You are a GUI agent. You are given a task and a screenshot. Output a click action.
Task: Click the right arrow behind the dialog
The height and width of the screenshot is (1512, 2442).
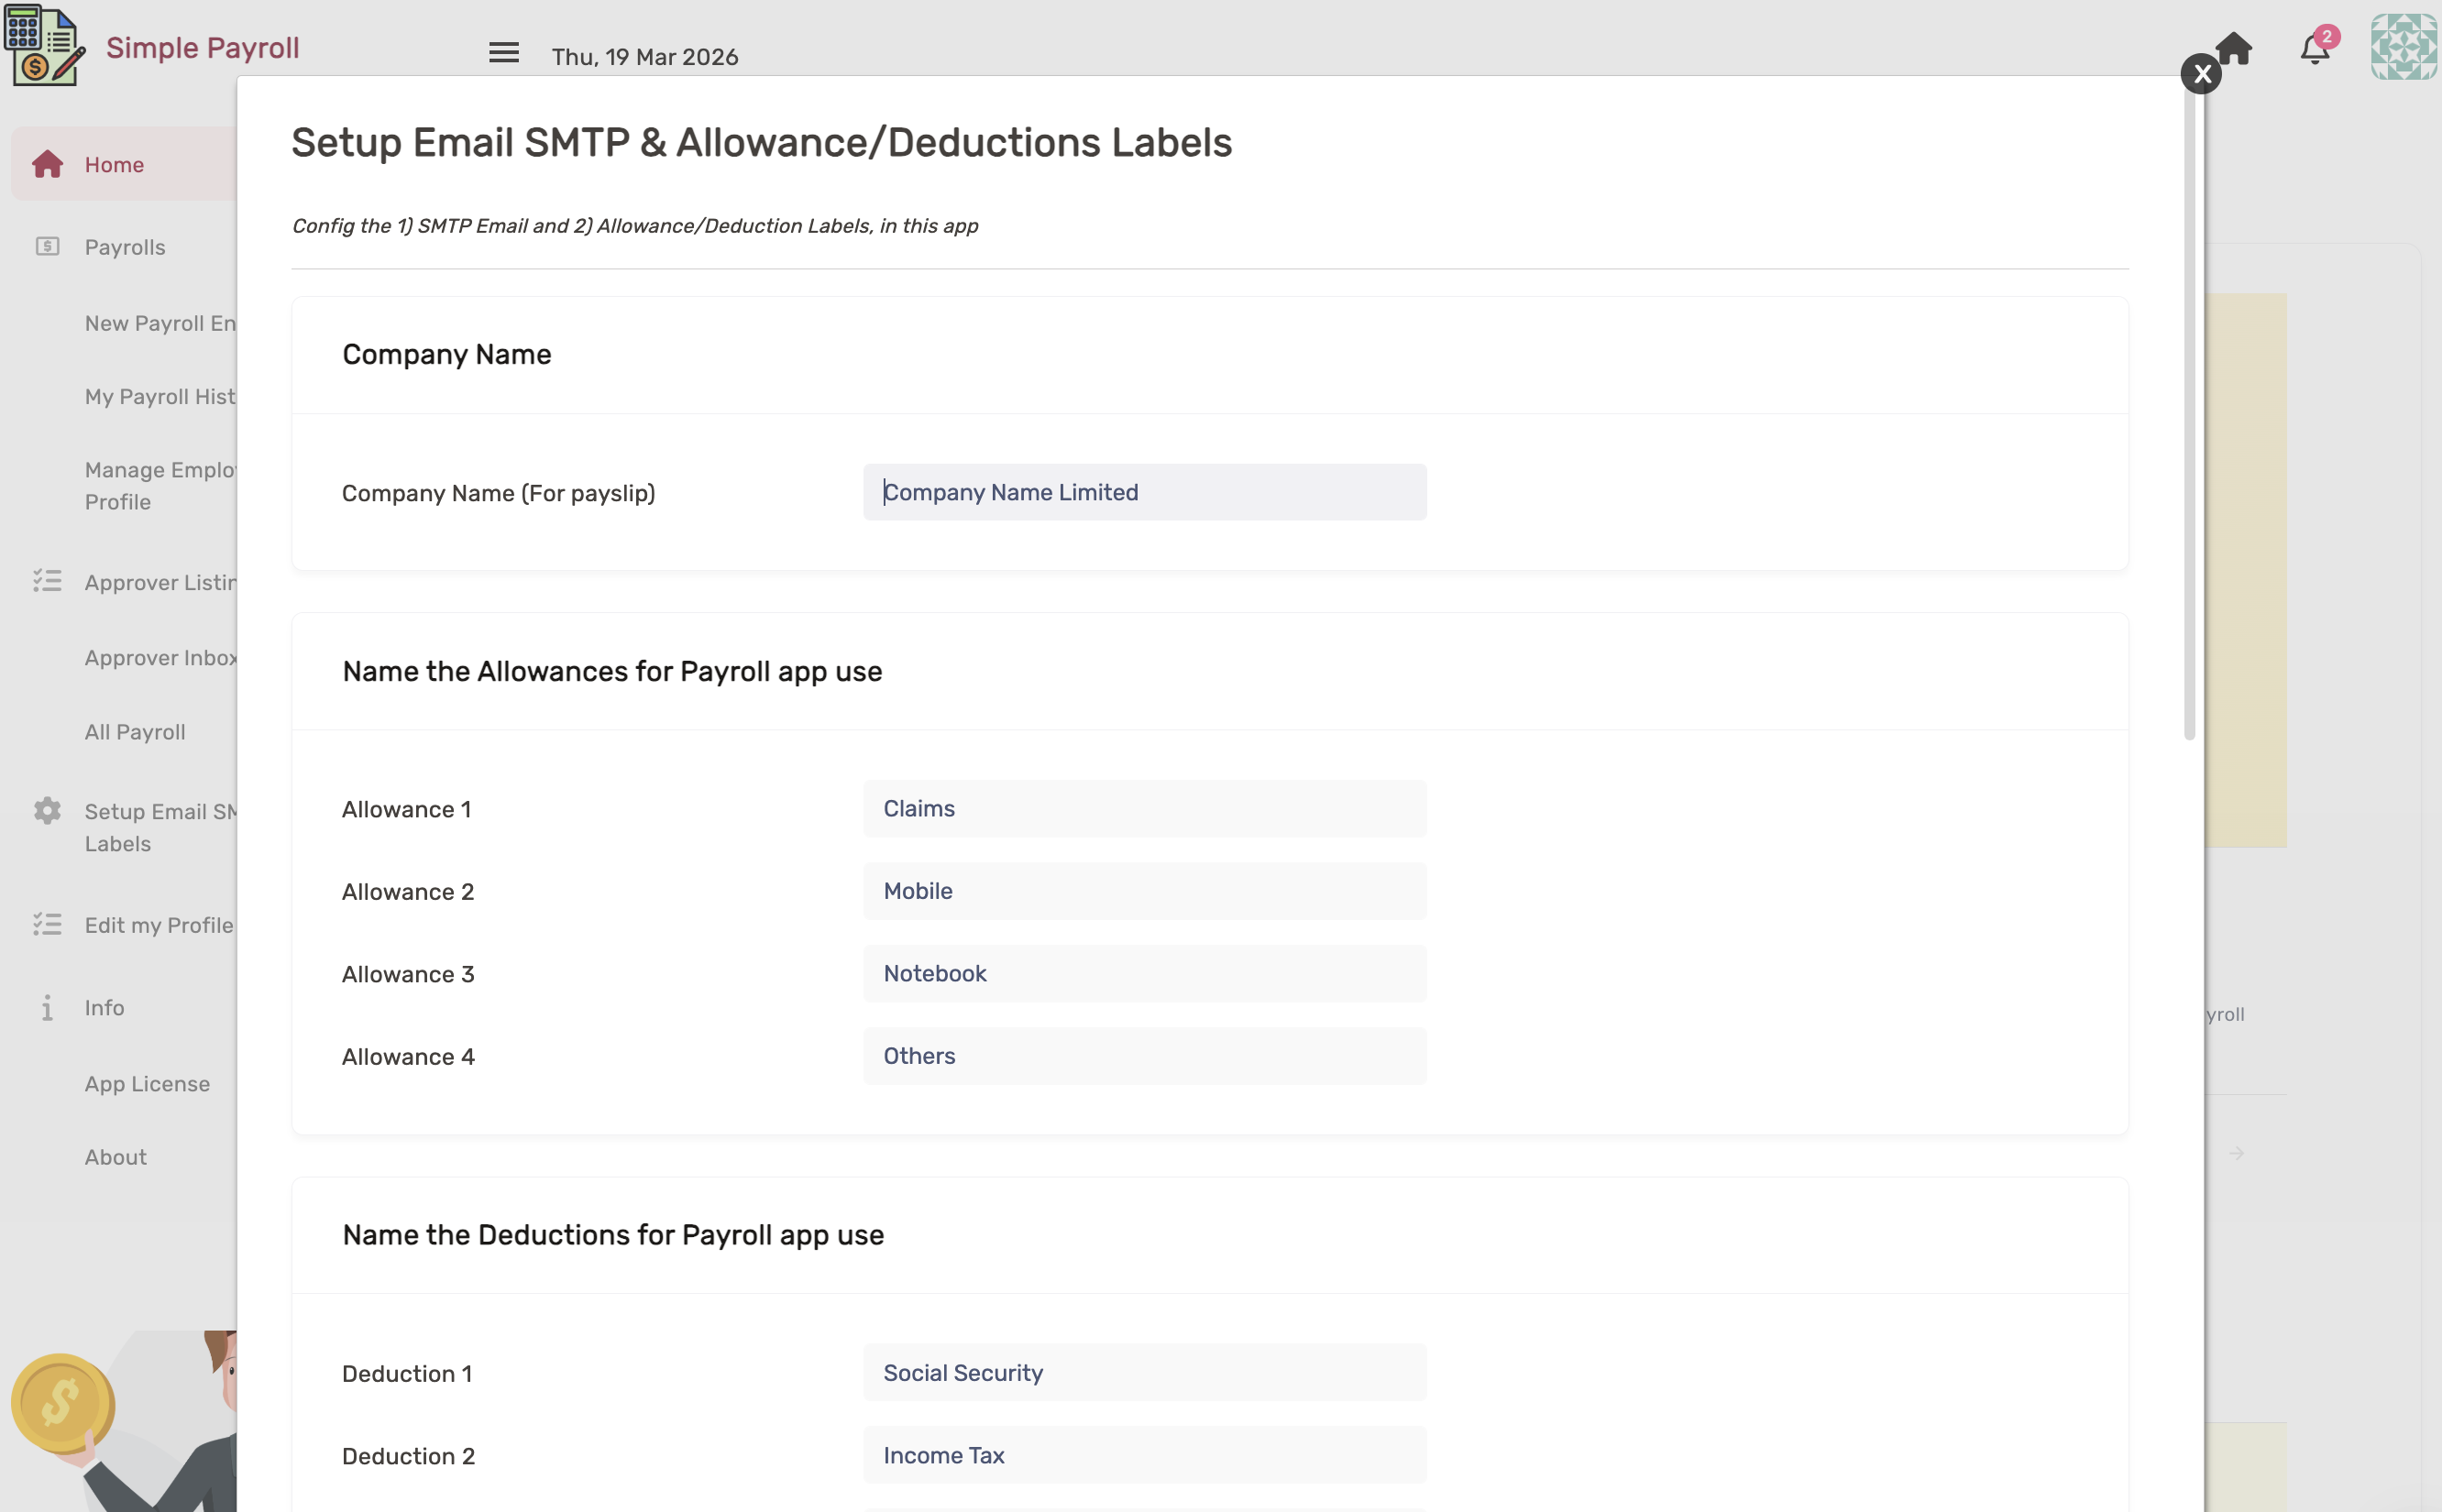(x=2236, y=1153)
